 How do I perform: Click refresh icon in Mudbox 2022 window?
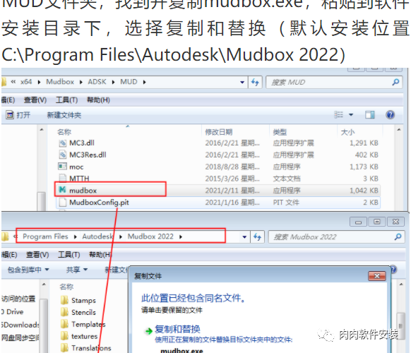[x=257, y=237]
